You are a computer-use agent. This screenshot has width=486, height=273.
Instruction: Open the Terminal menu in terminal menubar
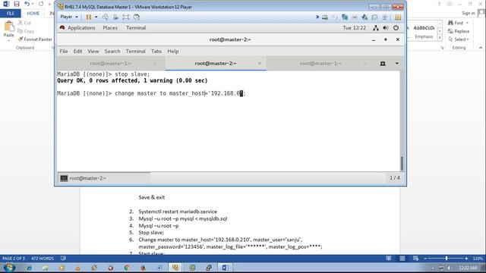135,52
